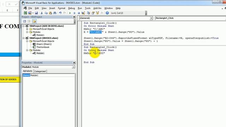Click the Toolbox toolbar icon

point(102,13)
